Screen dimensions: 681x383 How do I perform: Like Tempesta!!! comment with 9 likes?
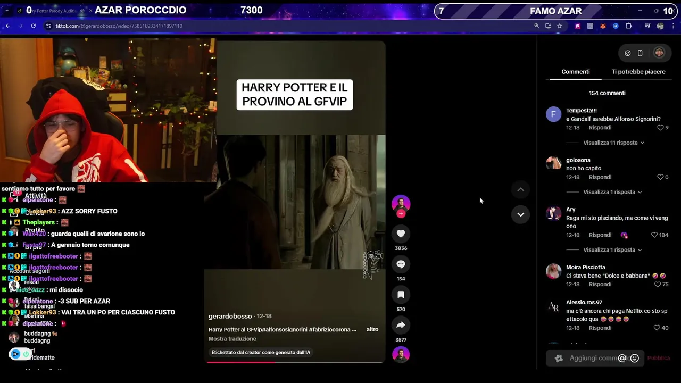pyautogui.click(x=660, y=128)
